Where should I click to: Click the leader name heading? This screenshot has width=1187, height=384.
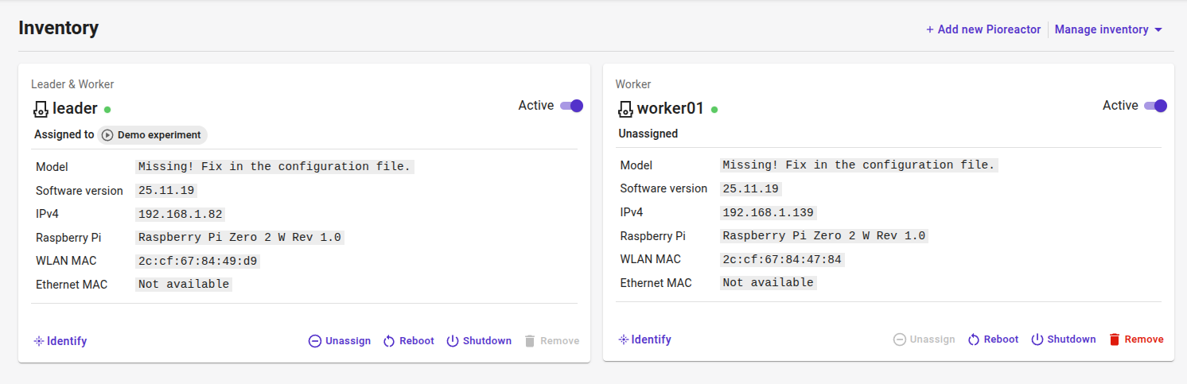(x=75, y=109)
